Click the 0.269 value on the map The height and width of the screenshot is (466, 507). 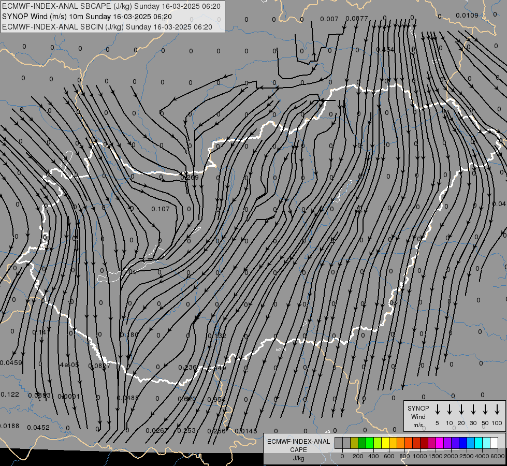pos(190,177)
